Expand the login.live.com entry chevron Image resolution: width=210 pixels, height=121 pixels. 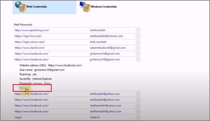click(x=138, y=36)
